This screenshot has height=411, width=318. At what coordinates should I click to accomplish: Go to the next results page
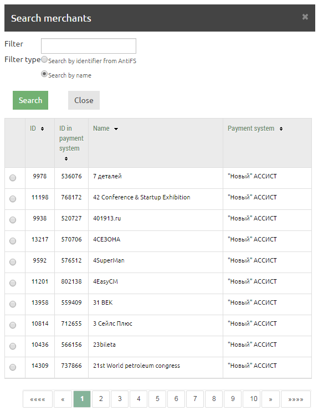pos(270,399)
